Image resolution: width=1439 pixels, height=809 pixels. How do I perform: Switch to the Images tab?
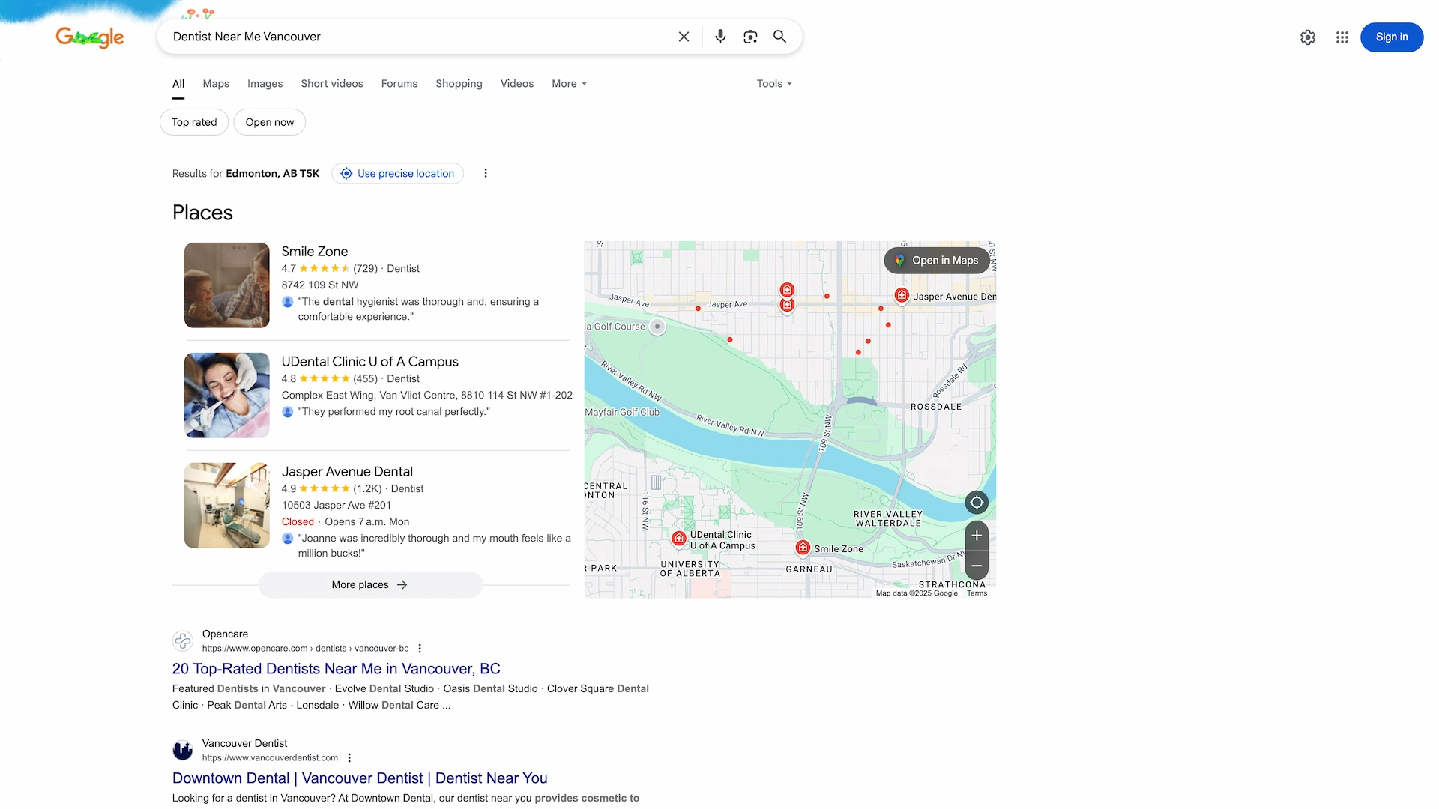pyautogui.click(x=265, y=84)
